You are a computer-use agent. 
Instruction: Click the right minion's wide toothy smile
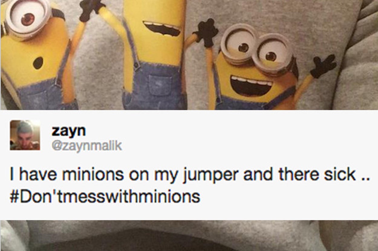pyautogui.click(x=252, y=85)
